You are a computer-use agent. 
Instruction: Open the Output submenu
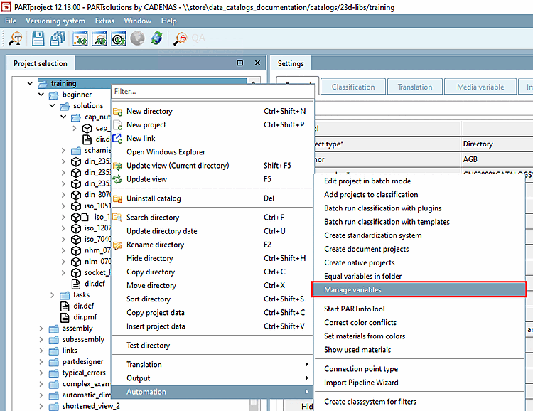point(212,378)
